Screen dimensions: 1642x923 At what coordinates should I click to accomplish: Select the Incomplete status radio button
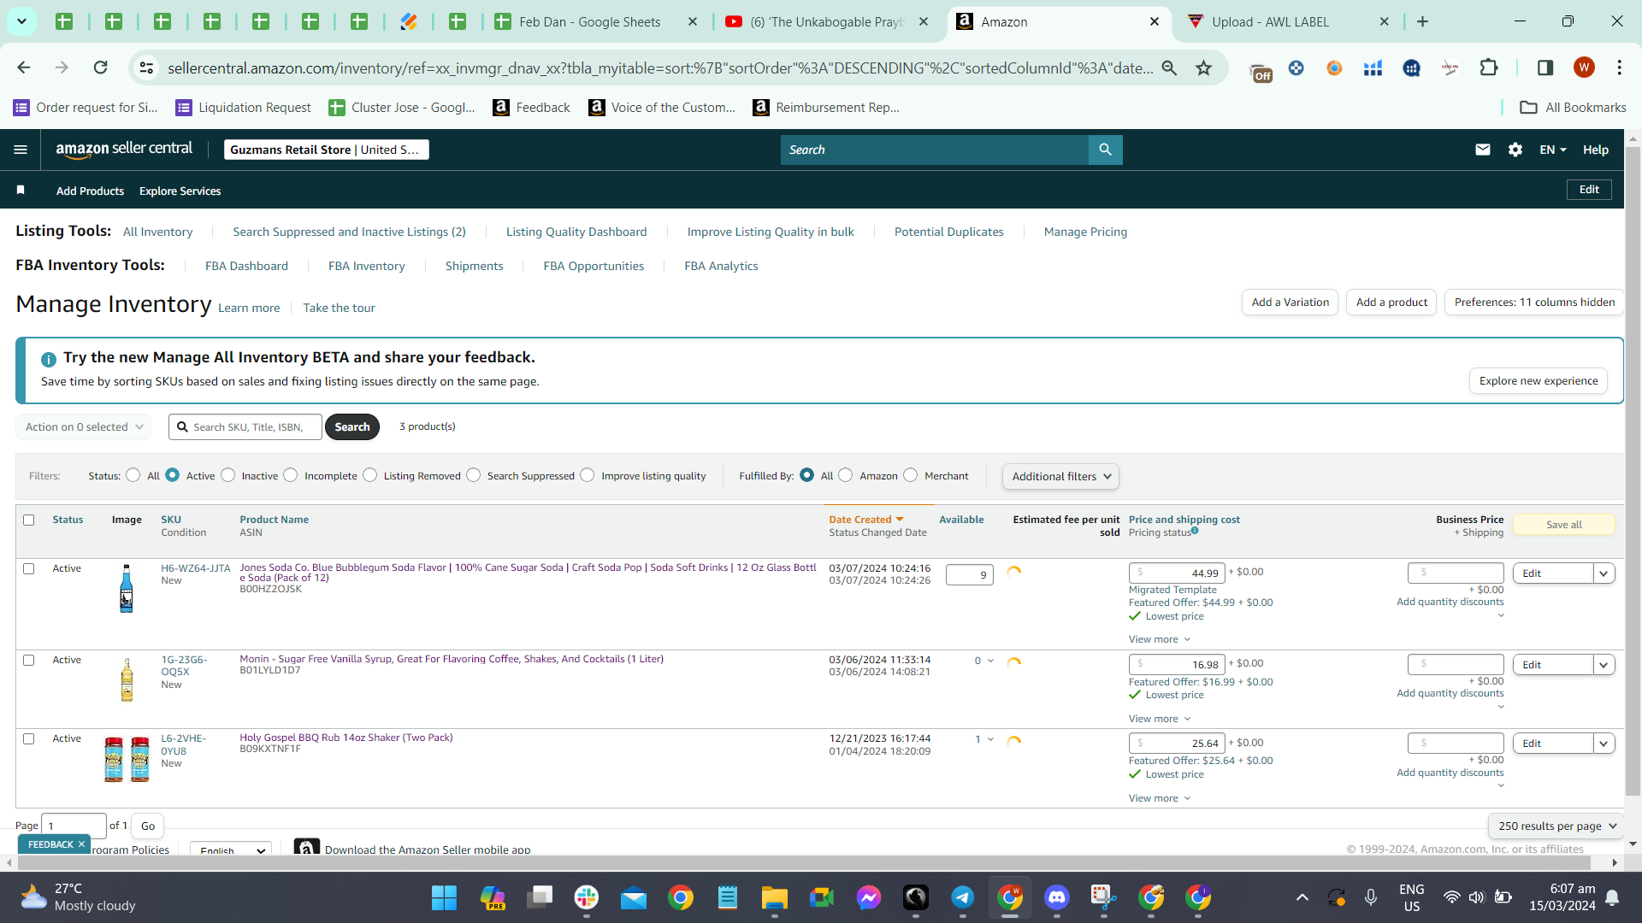[291, 475]
